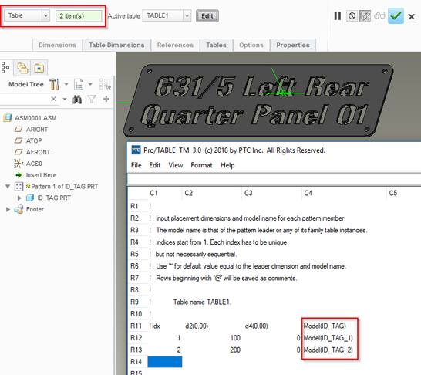Select the AFRONT datum plane

point(38,152)
